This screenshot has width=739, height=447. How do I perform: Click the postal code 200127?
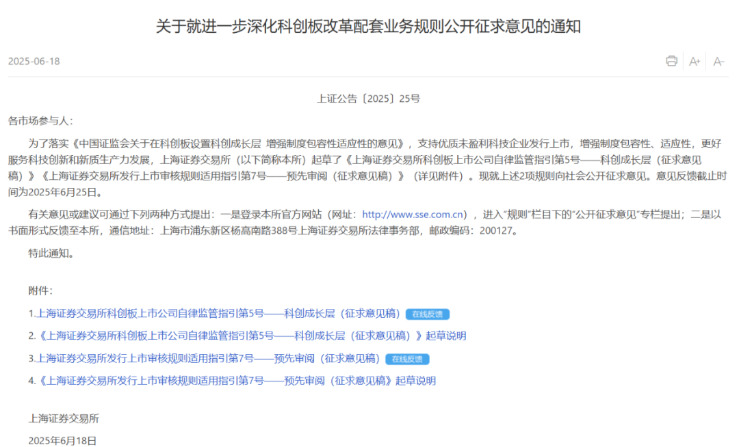(x=496, y=231)
